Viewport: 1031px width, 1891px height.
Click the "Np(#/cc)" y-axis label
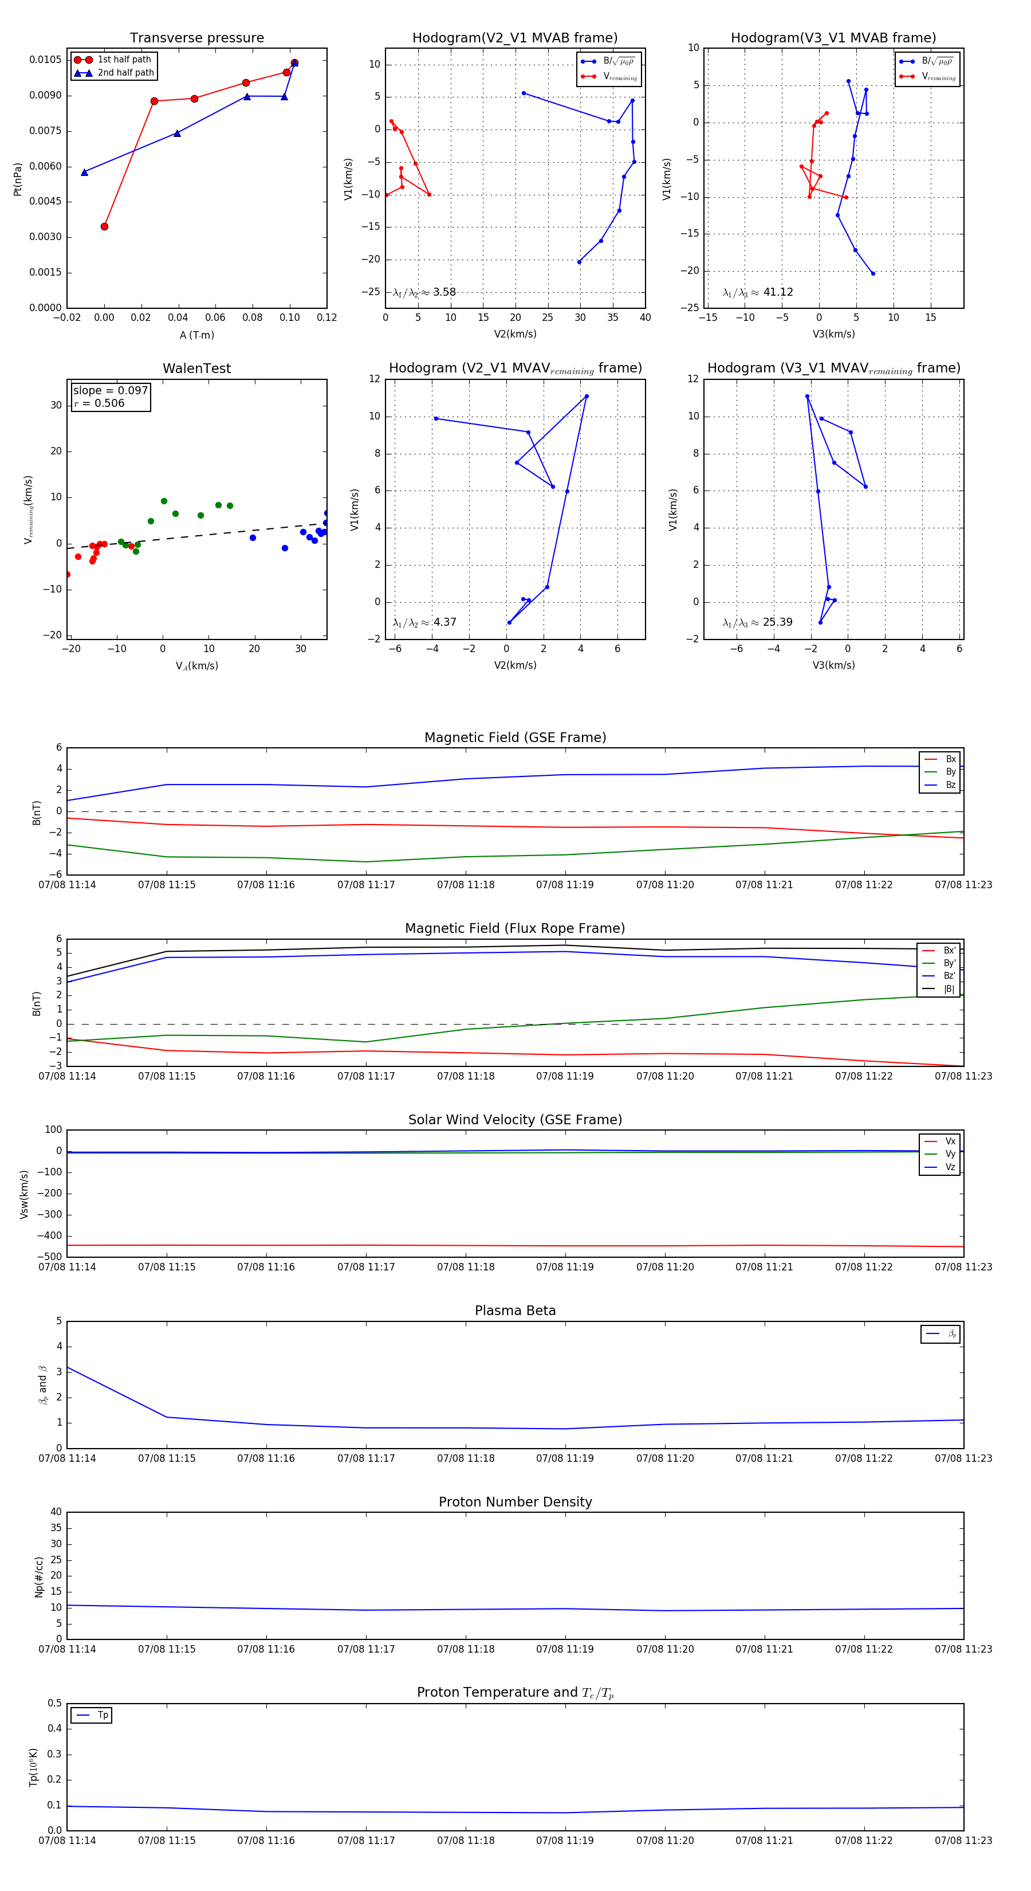click(x=39, y=1576)
